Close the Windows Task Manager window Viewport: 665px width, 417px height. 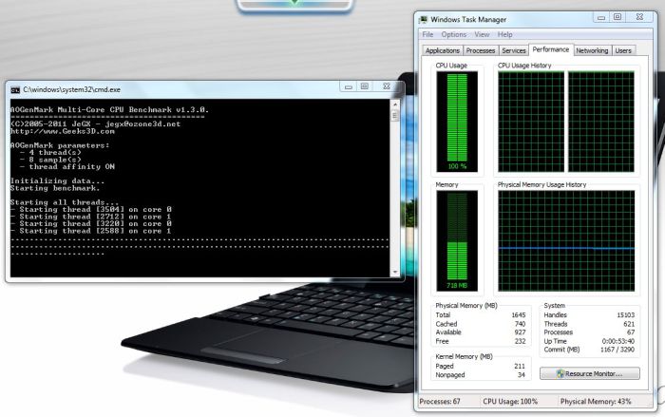(640, 17)
